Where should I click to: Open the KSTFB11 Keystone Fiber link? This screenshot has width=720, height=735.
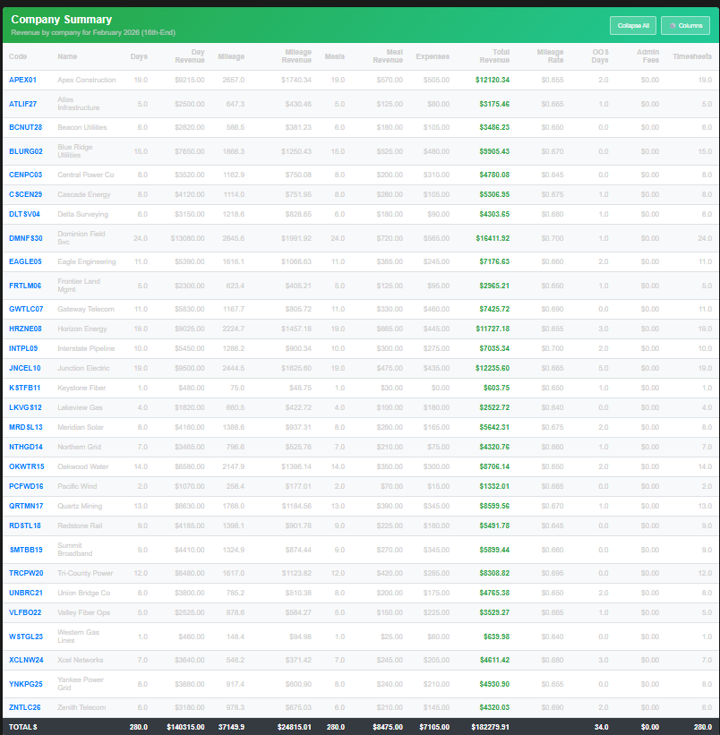[x=23, y=388]
